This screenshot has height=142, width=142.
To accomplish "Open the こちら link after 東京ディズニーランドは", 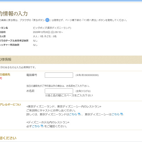I will pyautogui.click(x=73, y=114).
